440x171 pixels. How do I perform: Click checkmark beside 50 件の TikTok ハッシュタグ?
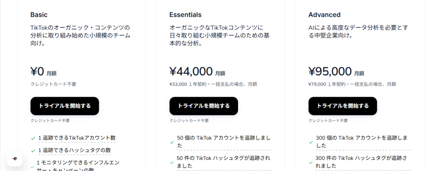[172, 162]
